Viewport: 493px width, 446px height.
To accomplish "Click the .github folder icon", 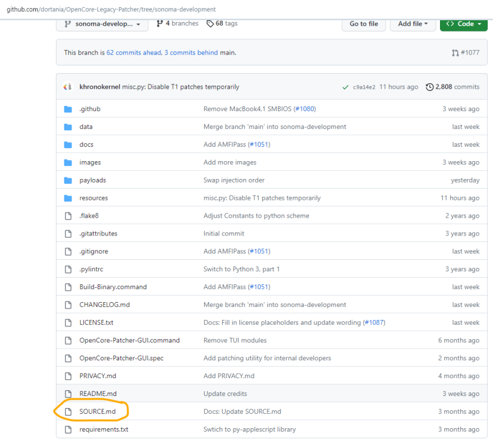I will click(x=68, y=109).
